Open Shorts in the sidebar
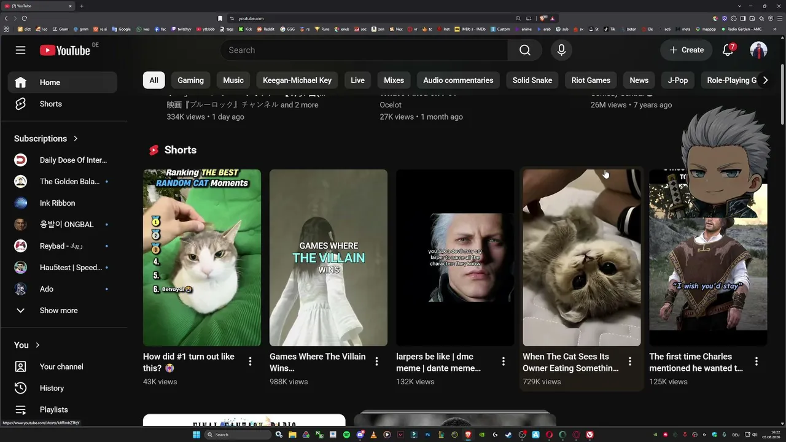This screenshot has width=786, height=442. coord(62,104)
